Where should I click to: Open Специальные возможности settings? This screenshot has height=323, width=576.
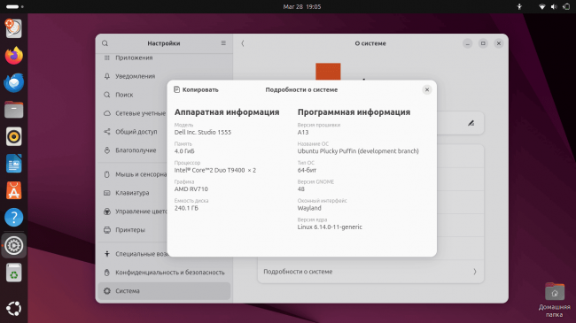point(133,254)
